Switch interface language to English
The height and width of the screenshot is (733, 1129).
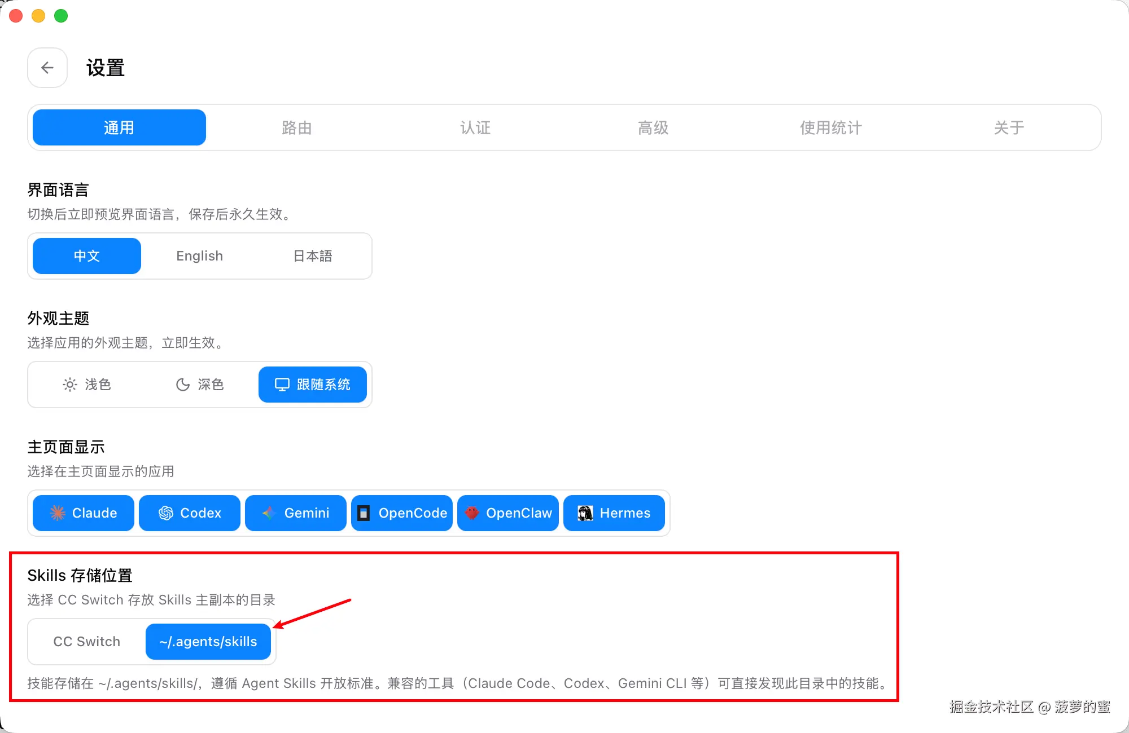[199, 256]
